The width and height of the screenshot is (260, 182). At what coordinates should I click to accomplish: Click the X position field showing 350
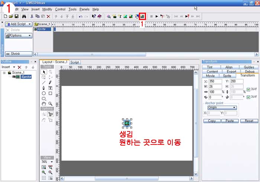tap(215, 81)
